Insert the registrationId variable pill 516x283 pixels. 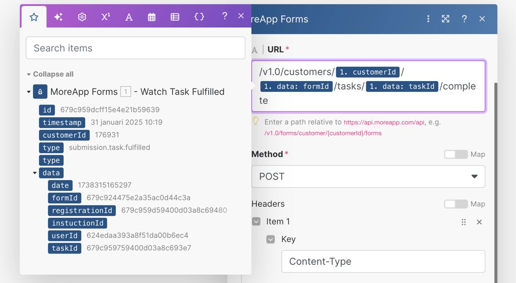pyautogui.click(x=82, y=211)
